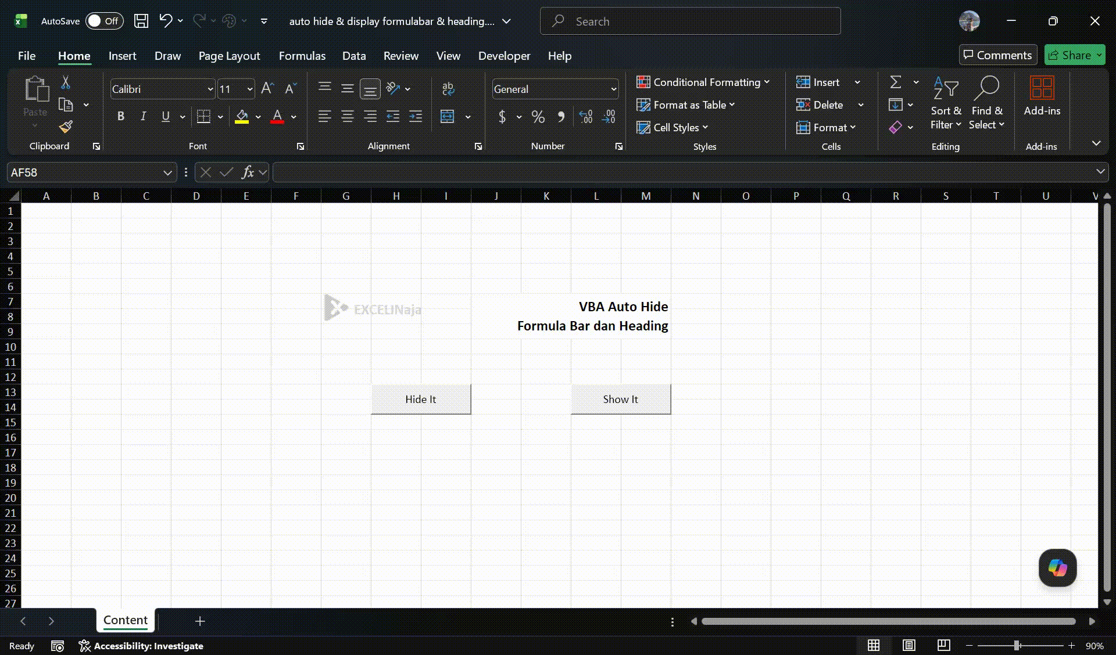
Task: Open the File menu
Action: coord(27,56)
